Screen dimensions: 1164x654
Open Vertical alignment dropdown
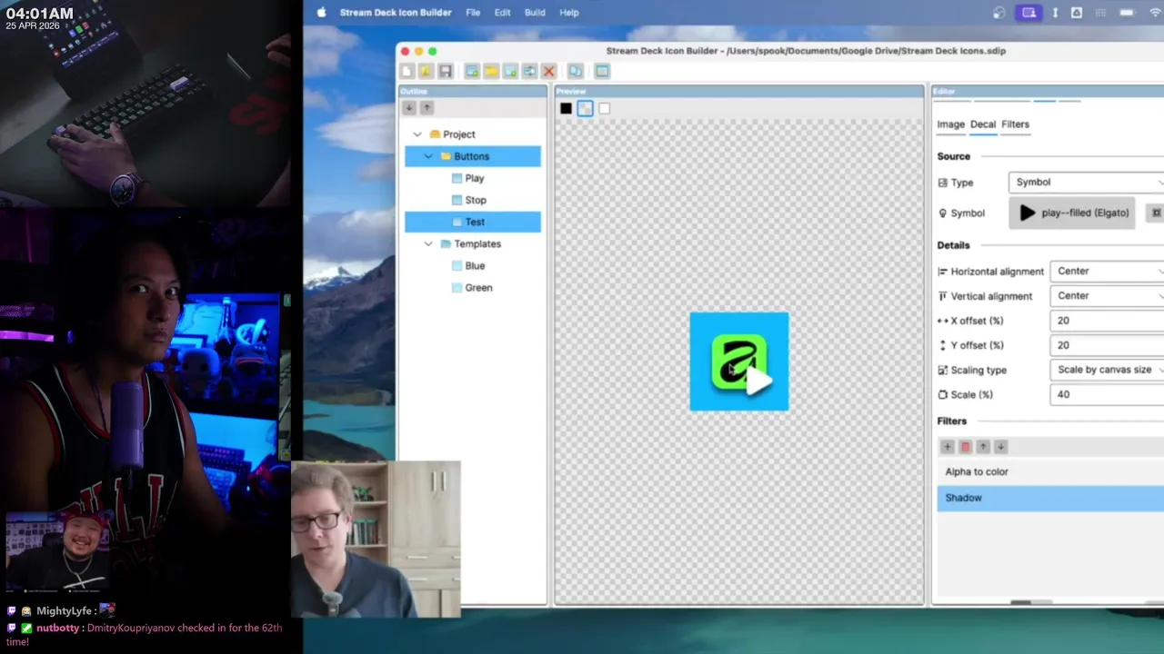(1107, 295)
